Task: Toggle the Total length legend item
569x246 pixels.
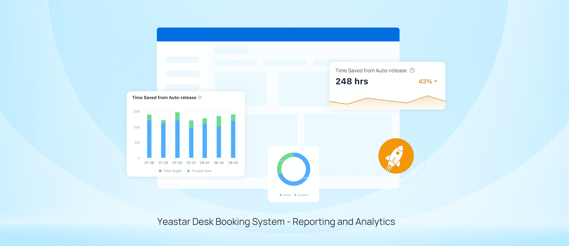Action: [170, 171]
